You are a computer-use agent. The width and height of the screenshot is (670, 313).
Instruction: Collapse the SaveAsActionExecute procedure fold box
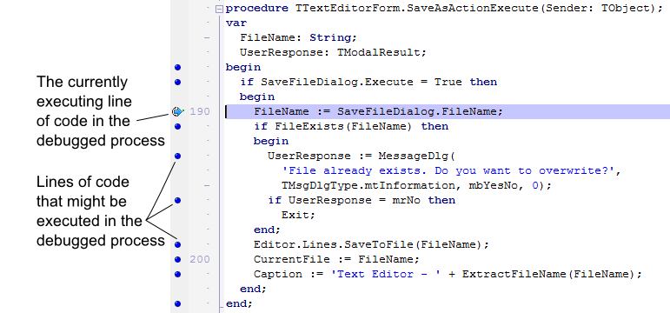click(219, 9)
